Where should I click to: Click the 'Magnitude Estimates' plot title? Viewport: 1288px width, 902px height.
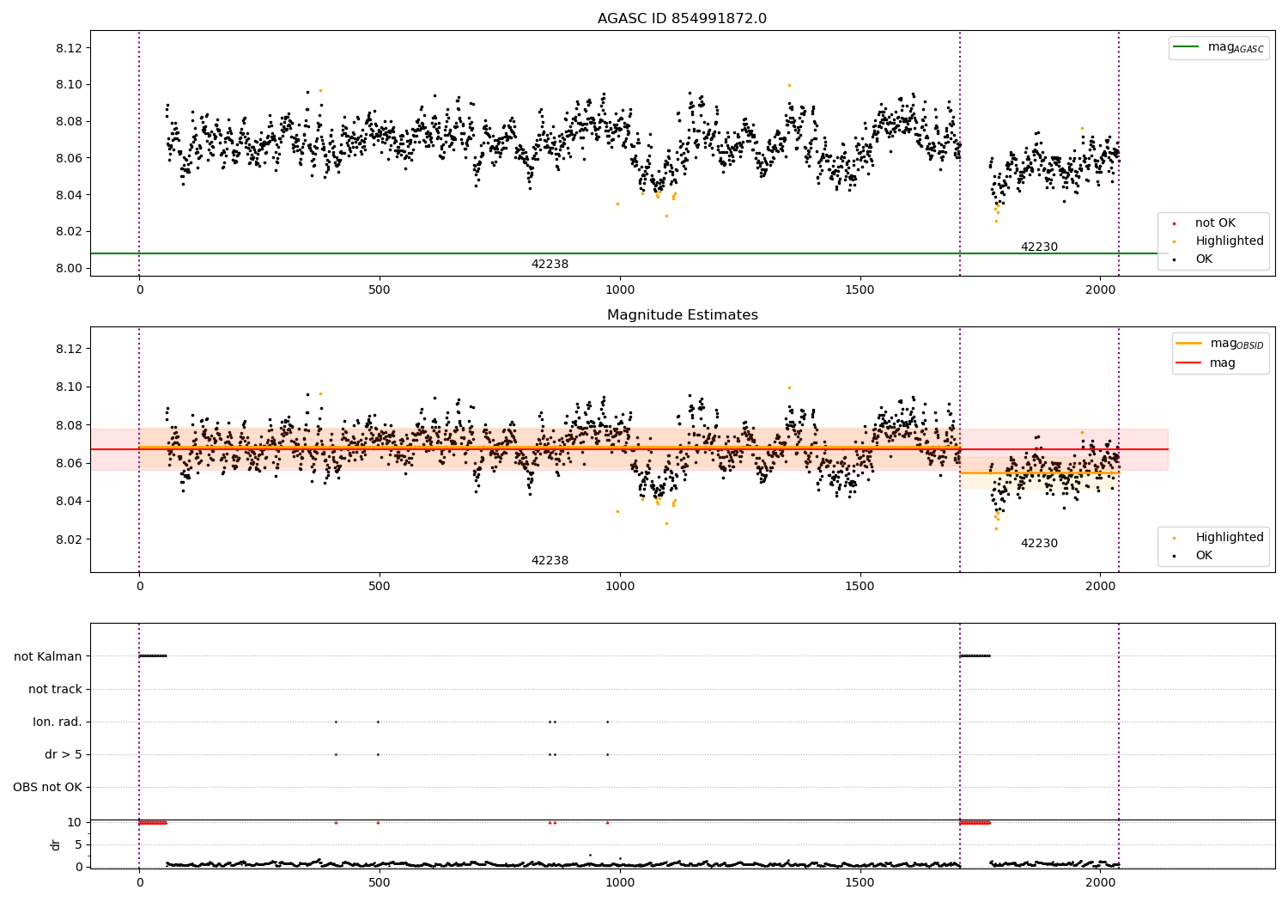click(682, 315)
